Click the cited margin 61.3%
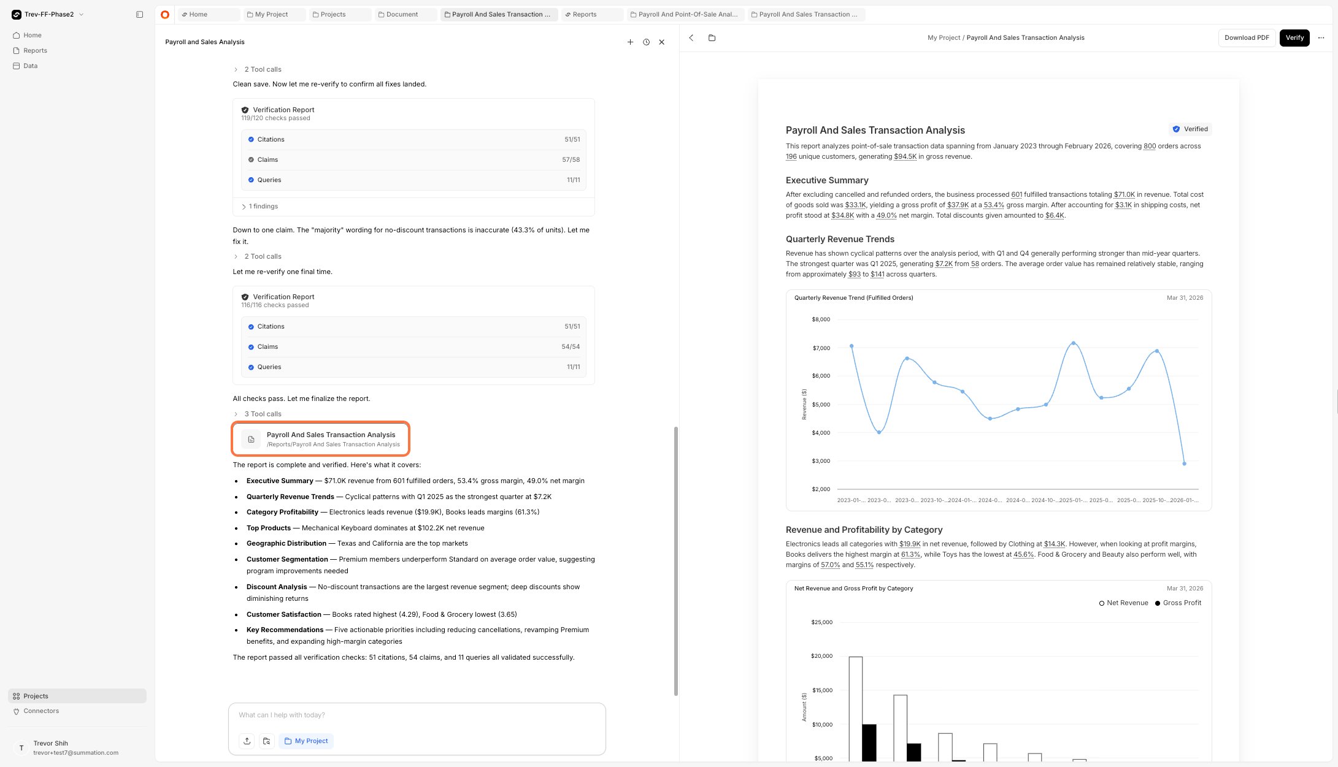 (910, 554)
